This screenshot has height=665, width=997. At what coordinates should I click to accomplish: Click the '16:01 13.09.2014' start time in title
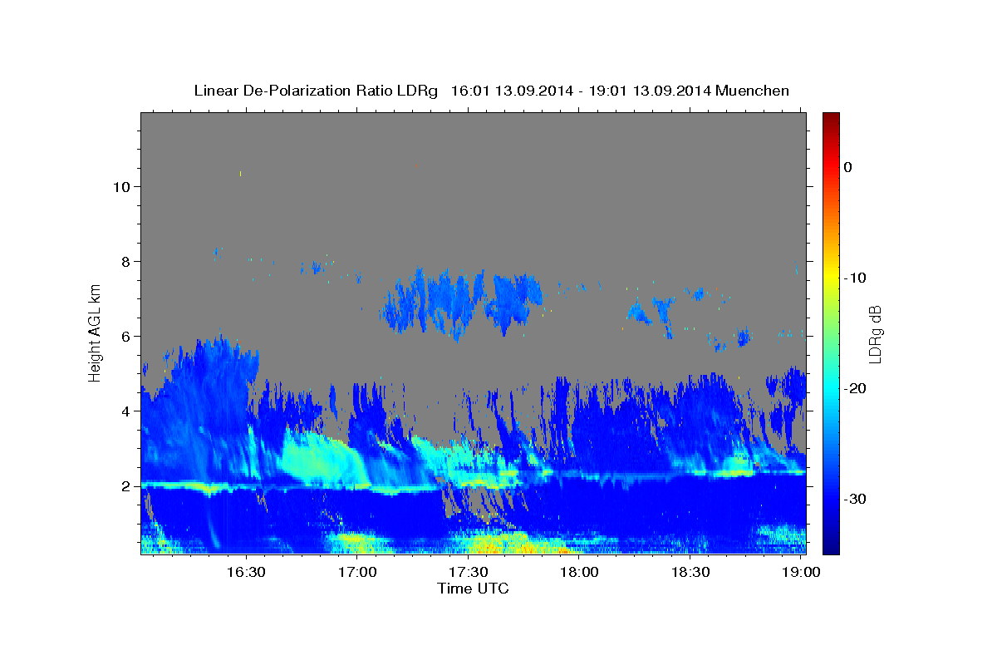click(x=512, y=91)
